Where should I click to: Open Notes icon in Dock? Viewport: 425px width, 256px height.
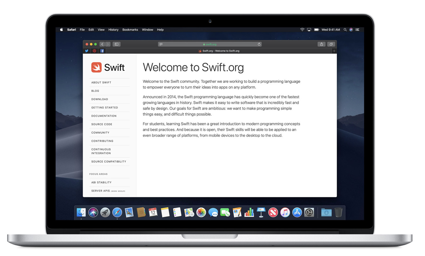coord(165,213)
